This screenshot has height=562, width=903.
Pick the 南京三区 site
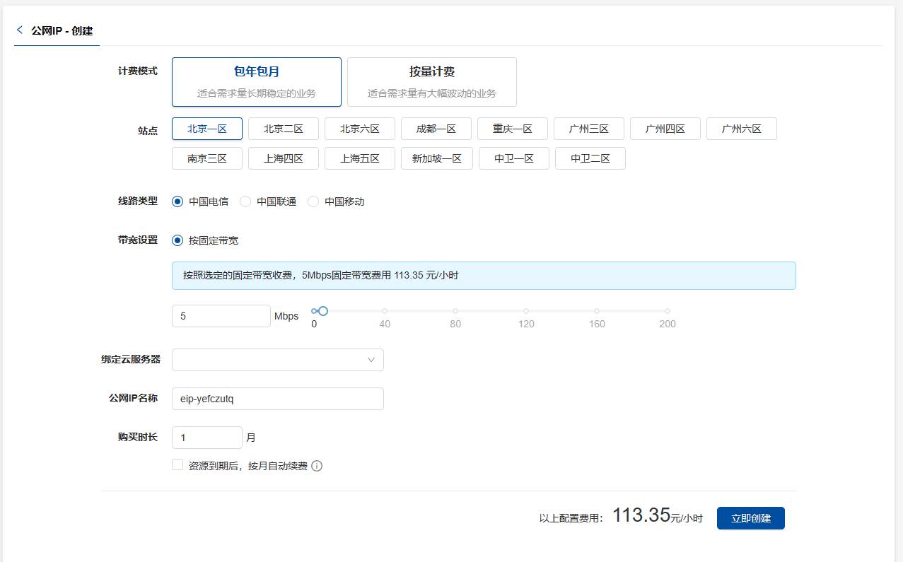(x=207, y=158)
